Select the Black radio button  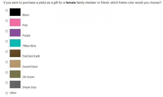[7, 10]
